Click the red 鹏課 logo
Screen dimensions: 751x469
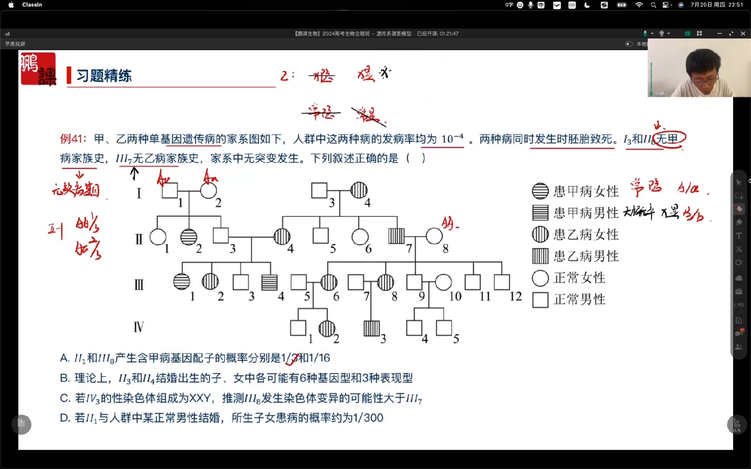pos(39,69)
